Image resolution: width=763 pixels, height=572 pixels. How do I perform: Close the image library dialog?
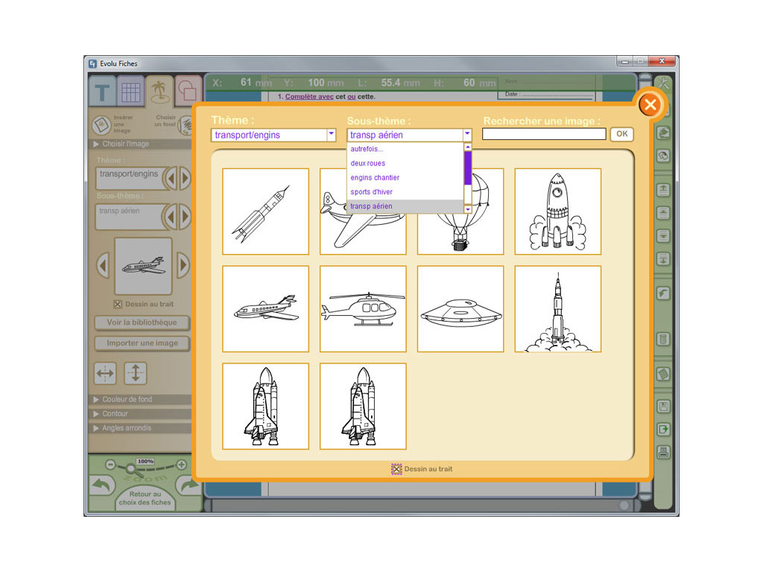coord(650,105)
